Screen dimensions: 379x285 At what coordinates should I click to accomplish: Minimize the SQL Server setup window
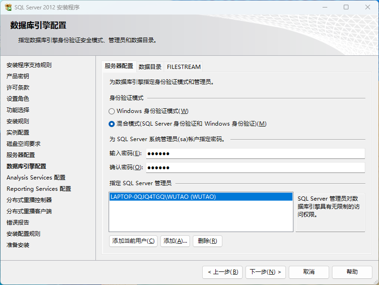point(325,7)
